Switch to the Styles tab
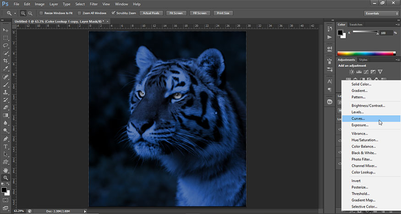Screen dimensions: 401x214 (363, 60)
